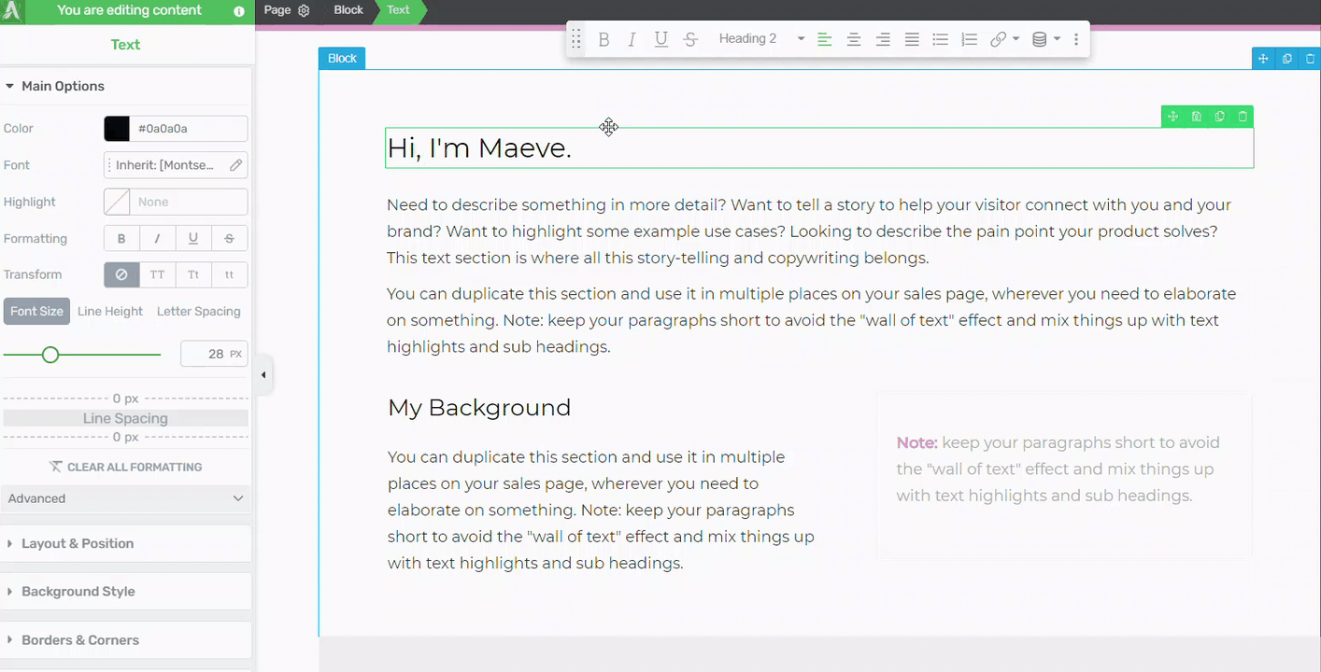Switch to Font Size tab
This screenshot has width=1321, height=672.
pos(36,311)
